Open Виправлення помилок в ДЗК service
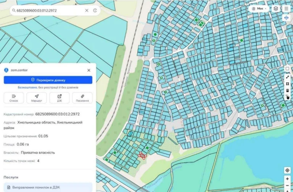The height and width of the screenshot is (192, 293). click(48, 187)
